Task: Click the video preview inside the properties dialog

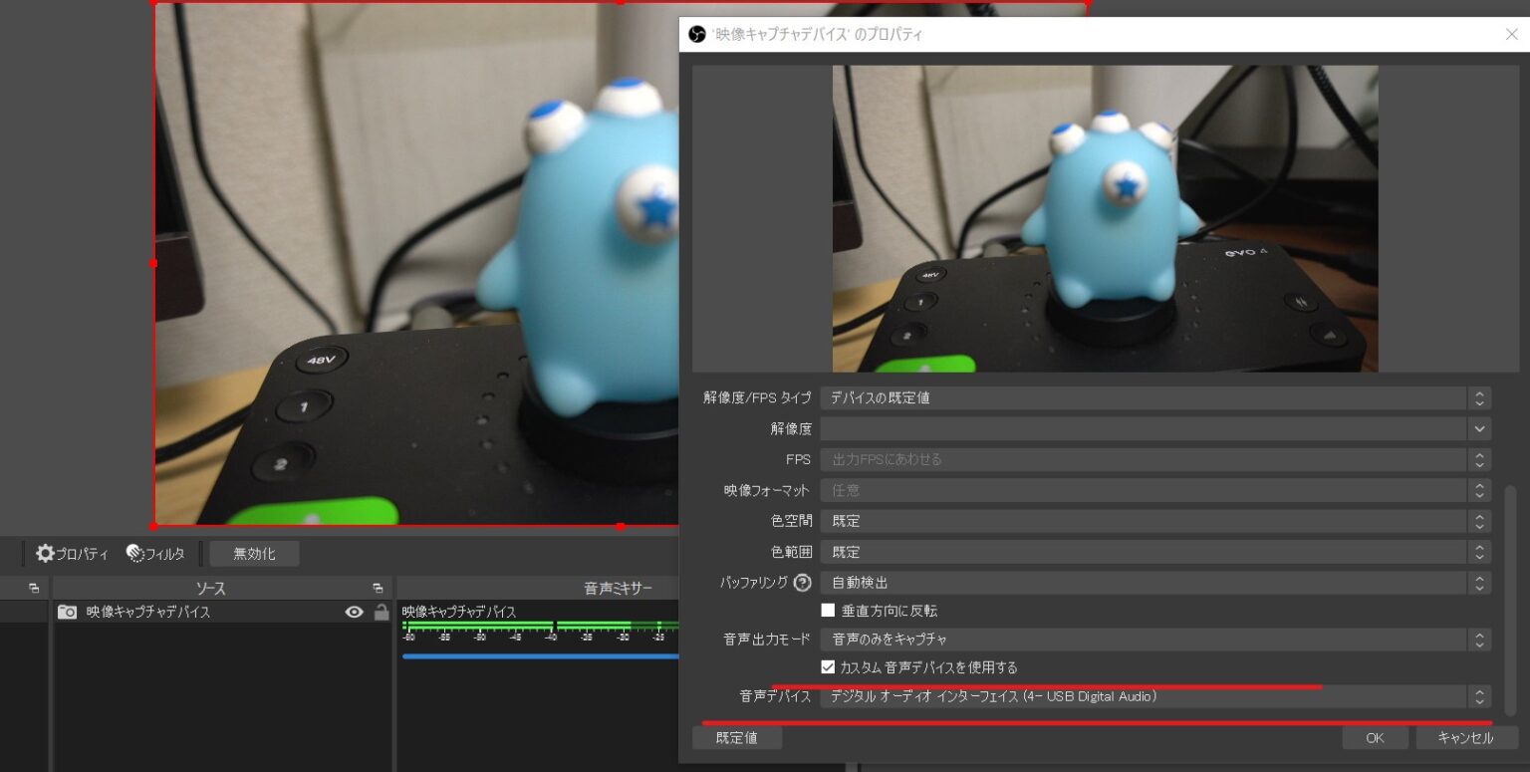Action: pos(1104,218)
